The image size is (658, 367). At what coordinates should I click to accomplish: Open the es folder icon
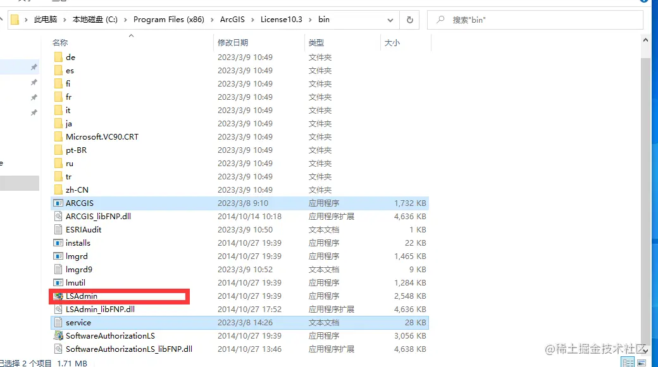[x=58, y=70]
